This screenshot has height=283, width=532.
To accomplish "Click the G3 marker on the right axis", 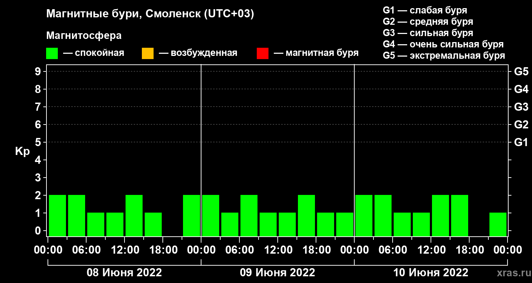I will (x=521, y=107).
